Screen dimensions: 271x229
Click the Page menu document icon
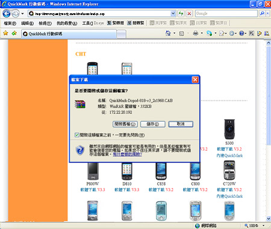(222, 33)
